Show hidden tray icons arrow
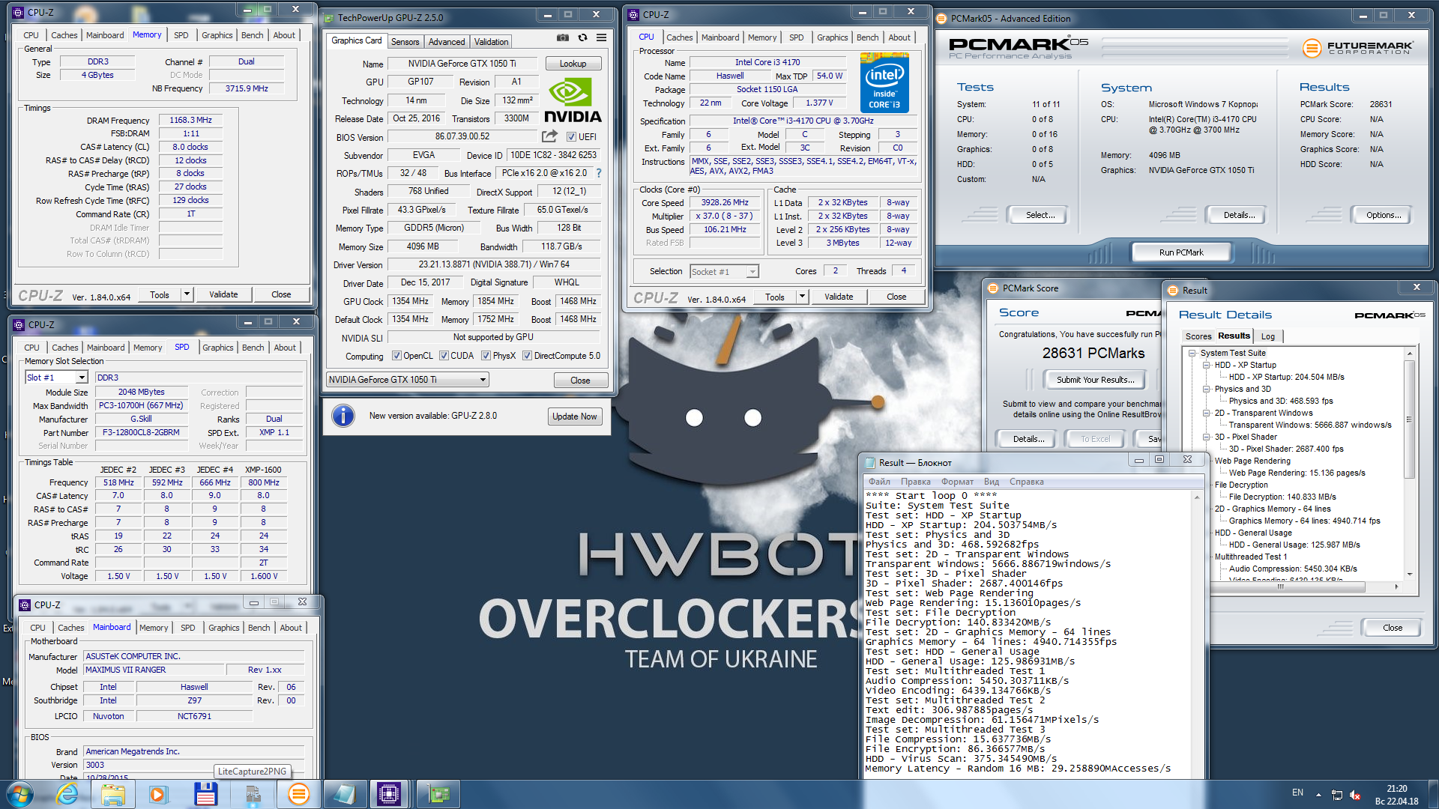1439x809 pixels. tap(1318, 794)
